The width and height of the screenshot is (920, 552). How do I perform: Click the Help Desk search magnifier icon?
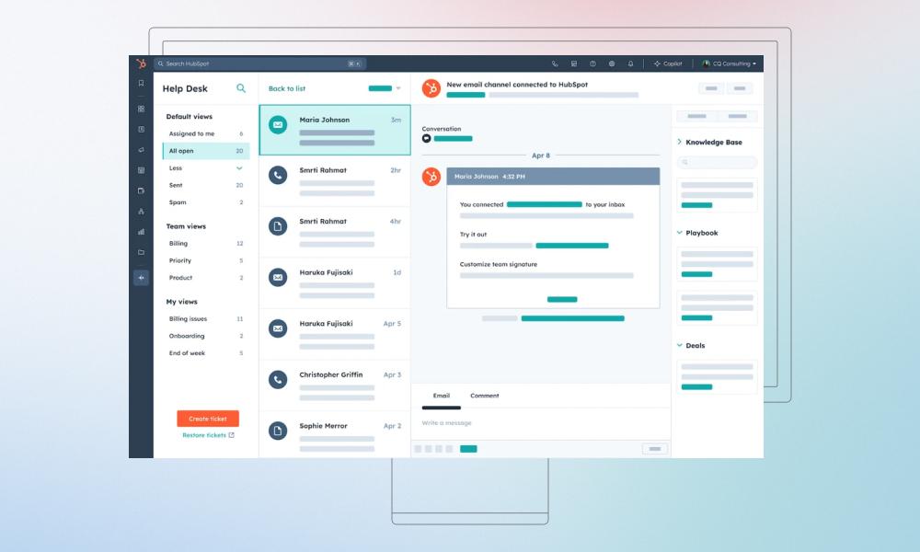click(239, 88)
